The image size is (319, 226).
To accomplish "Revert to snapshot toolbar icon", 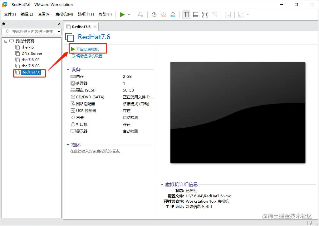I will (x=163, y=15).
